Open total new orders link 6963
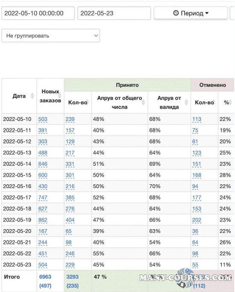 [45, 277]
